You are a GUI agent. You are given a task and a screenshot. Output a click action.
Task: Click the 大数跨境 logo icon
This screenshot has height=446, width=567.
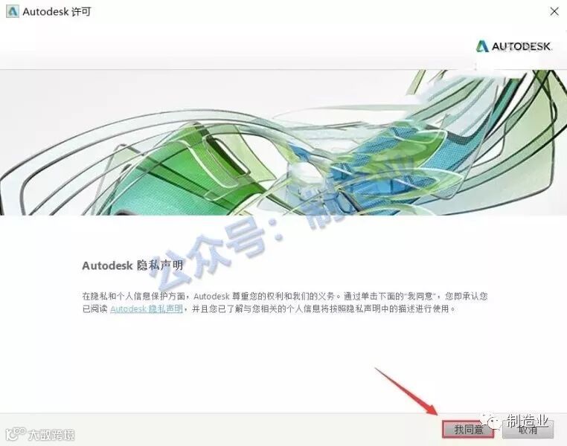(x=16, y=433)
